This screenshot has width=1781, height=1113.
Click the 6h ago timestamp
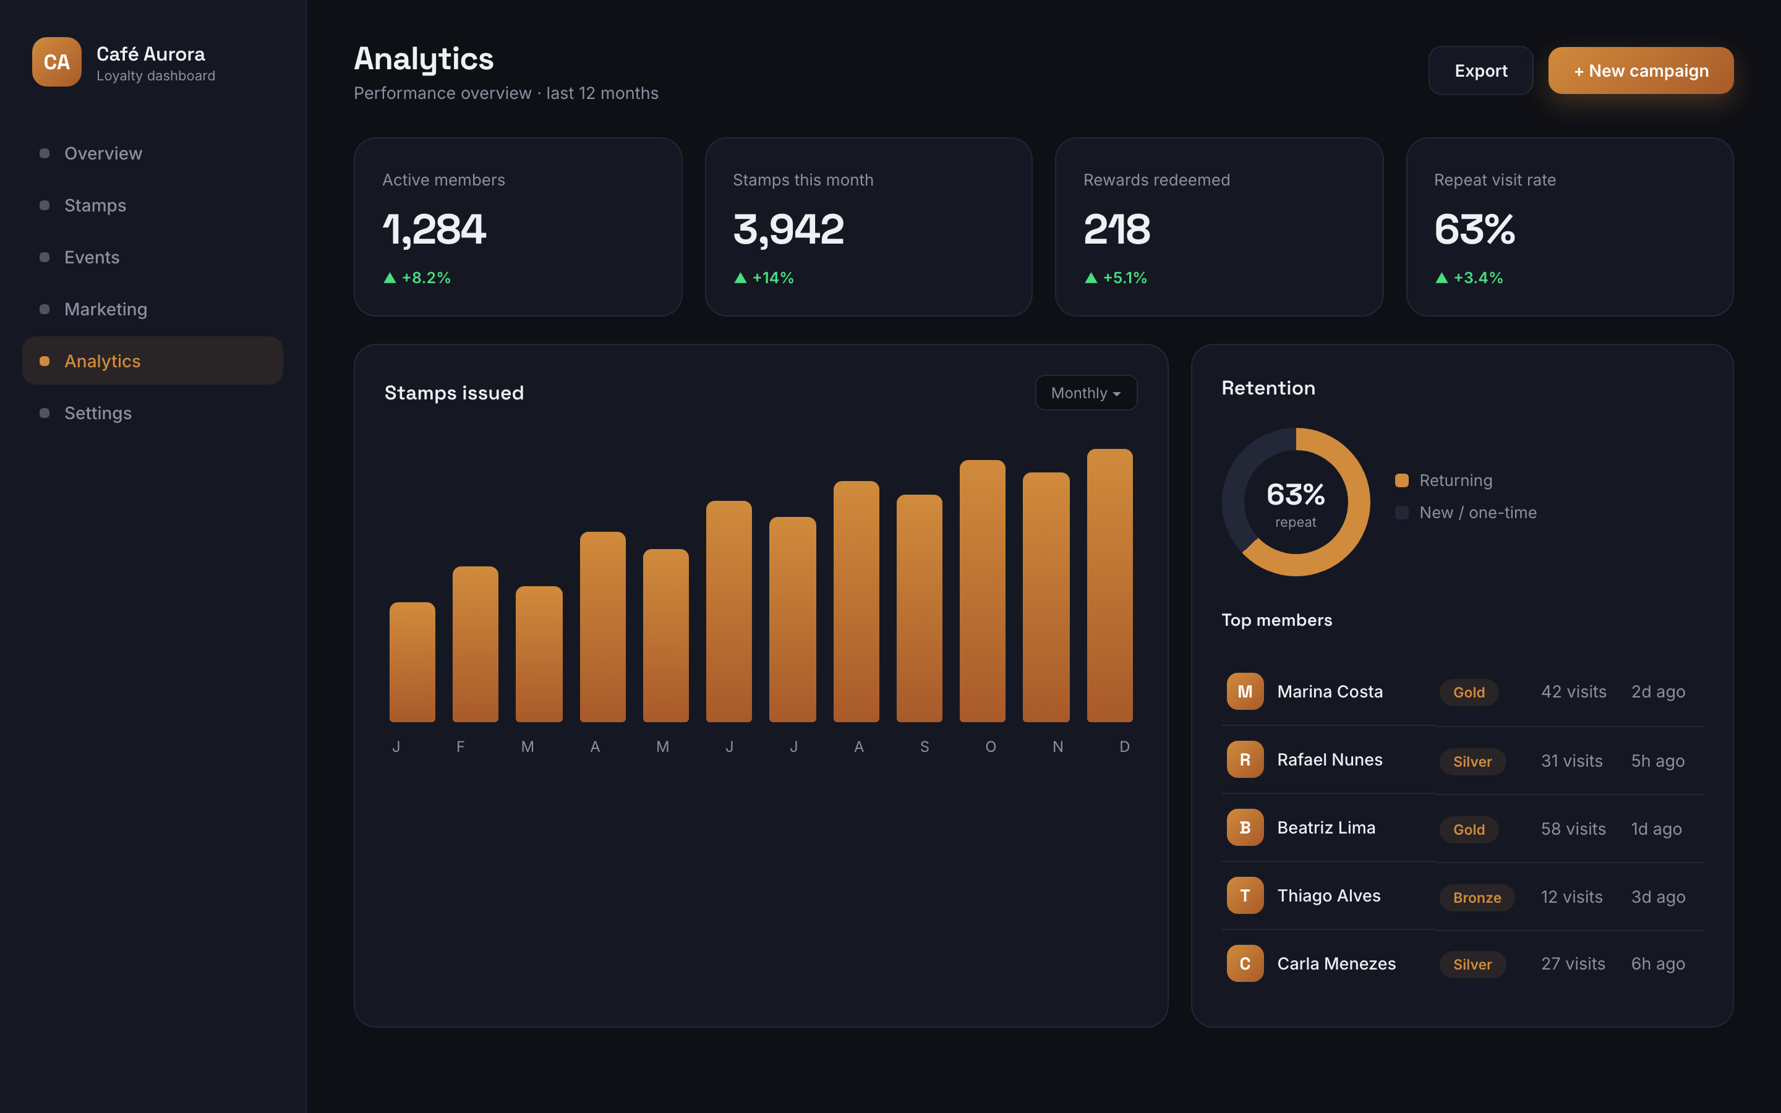pos(1657,965)
